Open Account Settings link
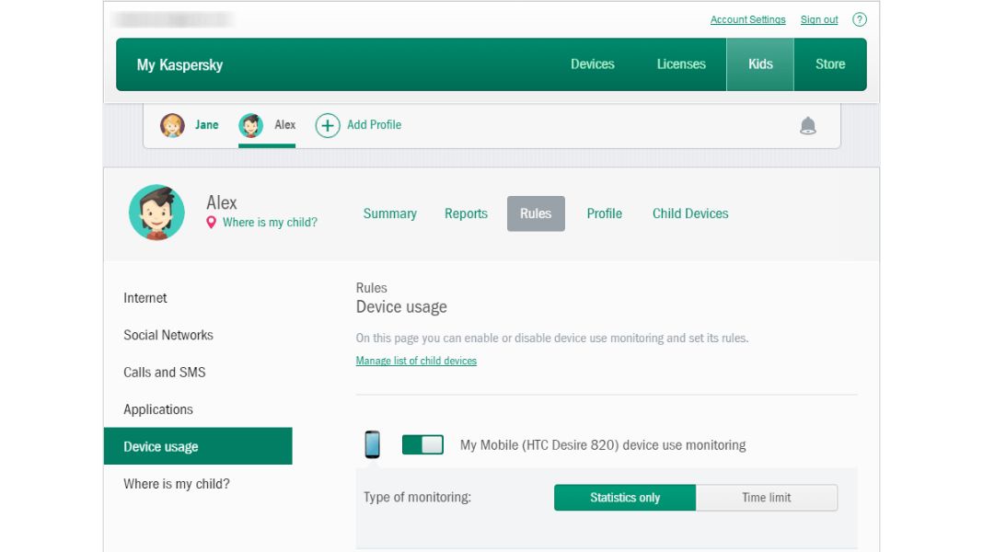Image resolution: width=983 pixels, height=552 pixels. [x=748, y=19]
